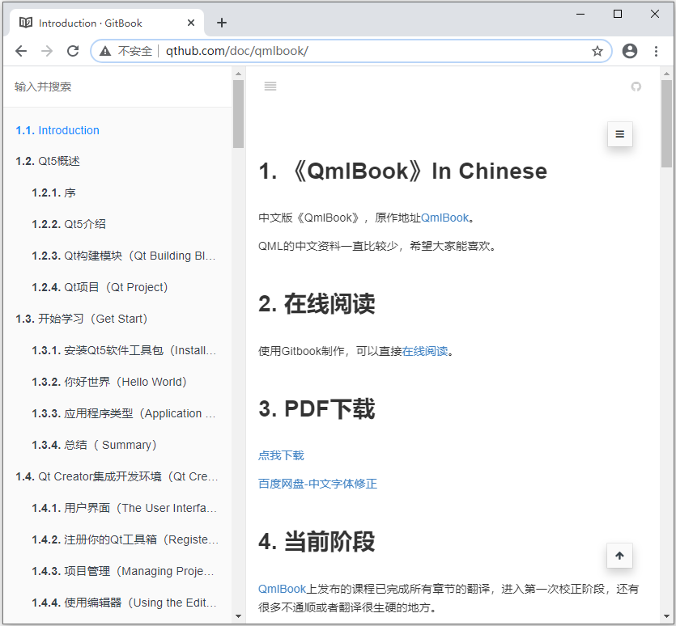This screenshot has height=626, width=676.
Task: Click the back-to-top arrow button
Action: coord(619,556)
